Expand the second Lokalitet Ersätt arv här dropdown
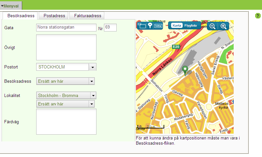Viewport: 262px width, 157px height. (65, 104)
